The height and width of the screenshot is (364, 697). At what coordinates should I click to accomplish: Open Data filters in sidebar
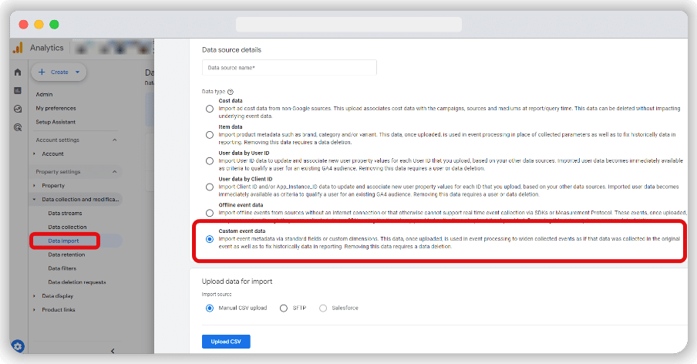coord(62,268)
